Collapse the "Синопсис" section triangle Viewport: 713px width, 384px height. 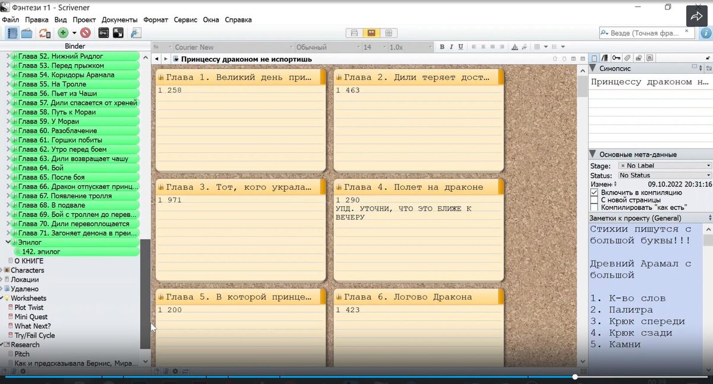(x=593, y=69)
